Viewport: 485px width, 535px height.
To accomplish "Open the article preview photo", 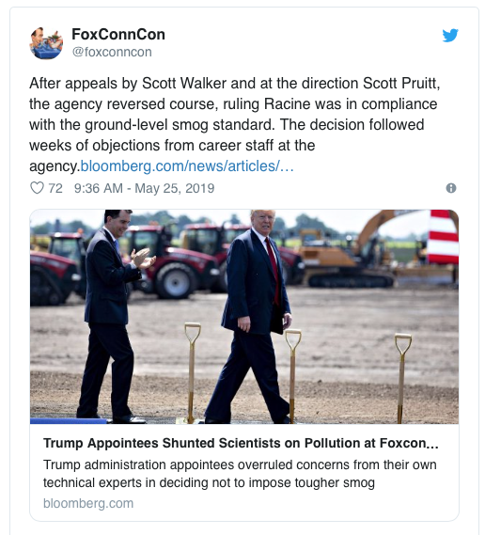I will pyautogui.click(x=244, y=317).
